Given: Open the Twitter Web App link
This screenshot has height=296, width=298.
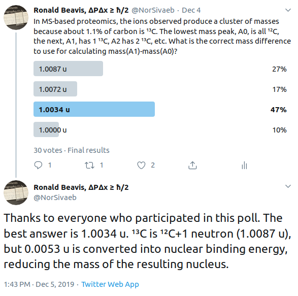Looking at the screenshot, I should click(110, 284).
